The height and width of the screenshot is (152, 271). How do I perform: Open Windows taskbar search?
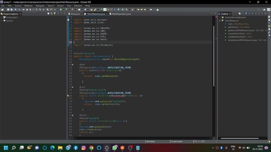tap(14, 148)
